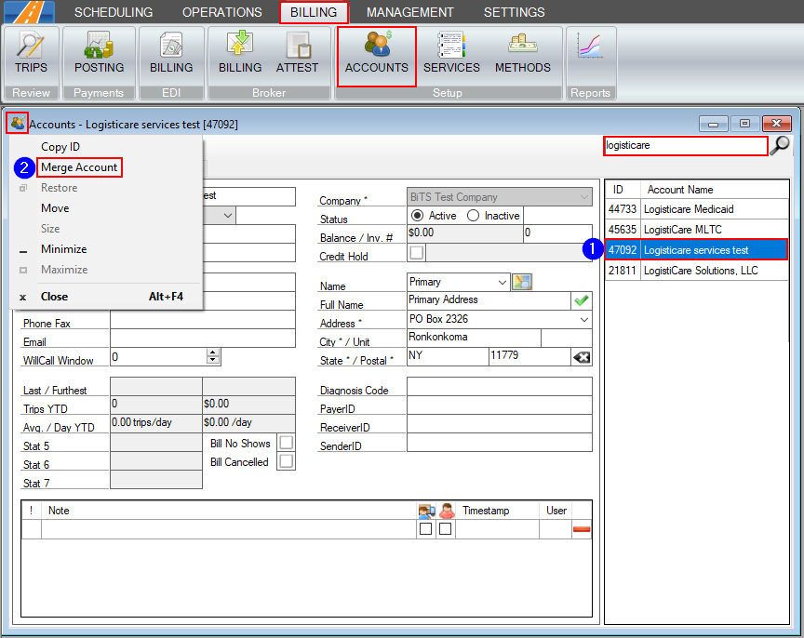Viewport: 804px width, 638px height.
Task: Click the Timestamp column header in notes
Action: click(x=497, y=511)
